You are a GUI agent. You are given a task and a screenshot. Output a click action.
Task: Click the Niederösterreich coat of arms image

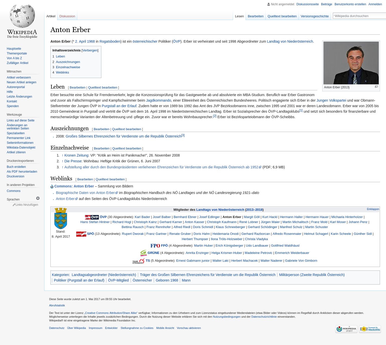[x=61, y=218]
